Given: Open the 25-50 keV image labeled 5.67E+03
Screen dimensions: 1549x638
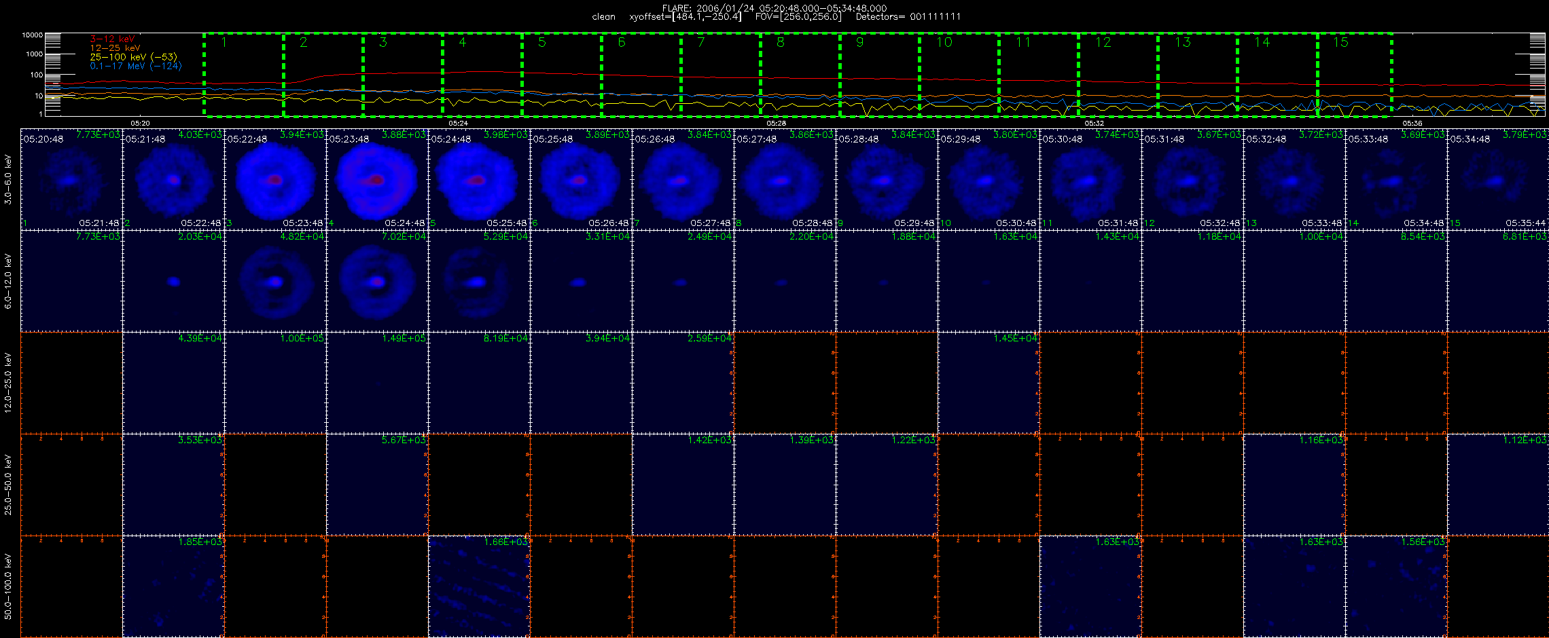Looking at the screenshot, I should click(x=377, y=485).
